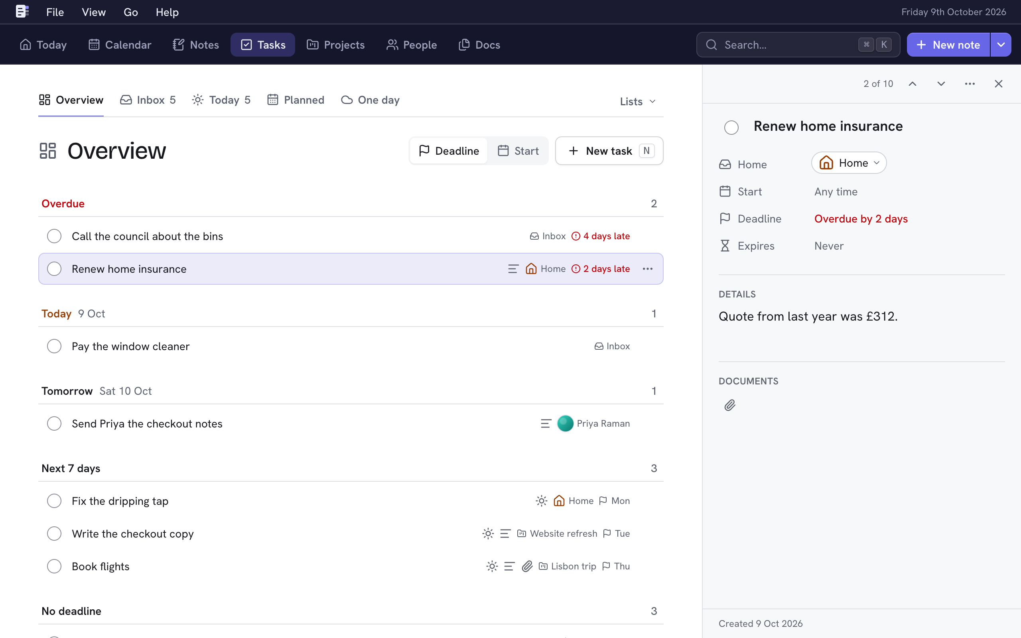Click the late warning icon on Call the council row
Image resolution: width=1021 pixels, height=638 pixels.
coord(576,236)
